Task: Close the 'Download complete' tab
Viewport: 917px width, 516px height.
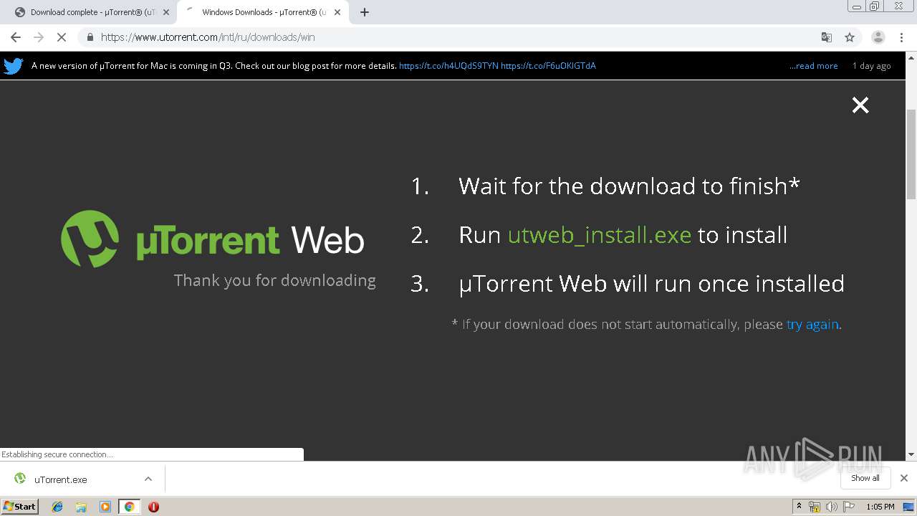Action: coord(166,12)
